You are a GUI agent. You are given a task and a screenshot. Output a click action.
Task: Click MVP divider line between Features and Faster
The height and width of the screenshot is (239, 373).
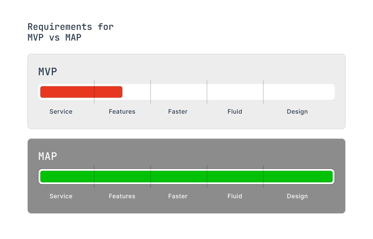coord(150,101)
